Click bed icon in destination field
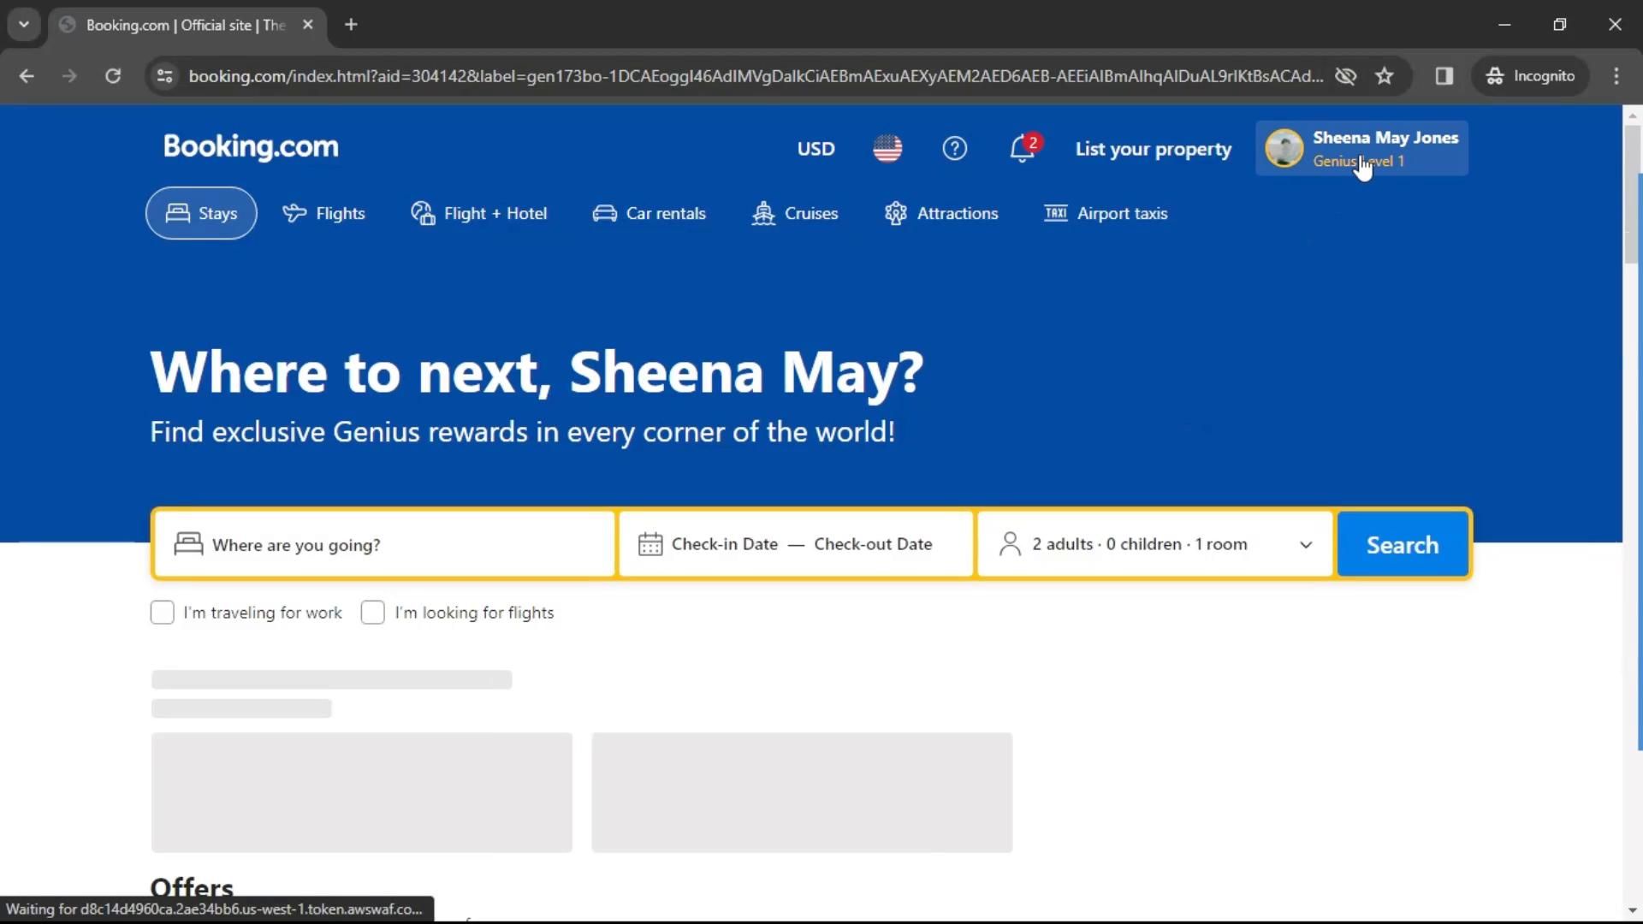The image size is (1643, 924). click(188, 544)
